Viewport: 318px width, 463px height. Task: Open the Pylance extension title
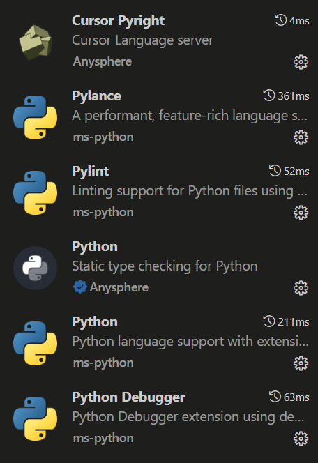click(x=96, y=96)
